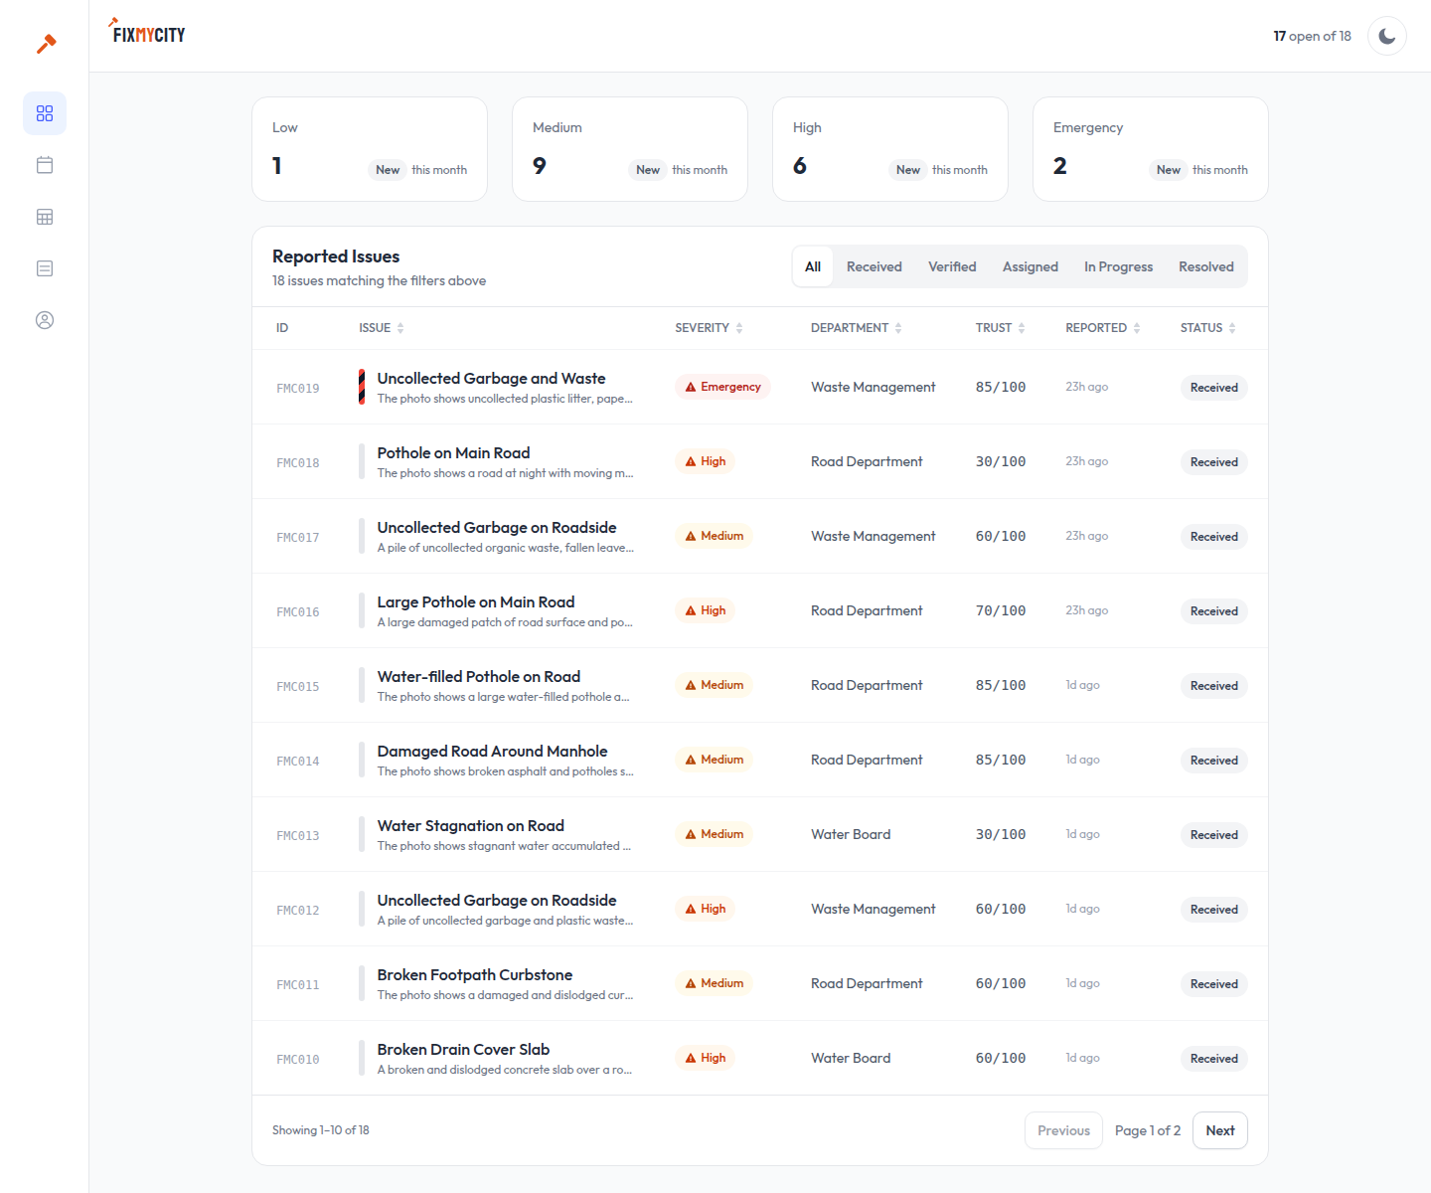Sort the table by Reported time
Viewport: 1431px width, 1193px height.
1102,328
